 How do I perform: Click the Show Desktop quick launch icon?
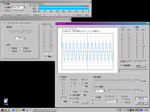[20, 110]
